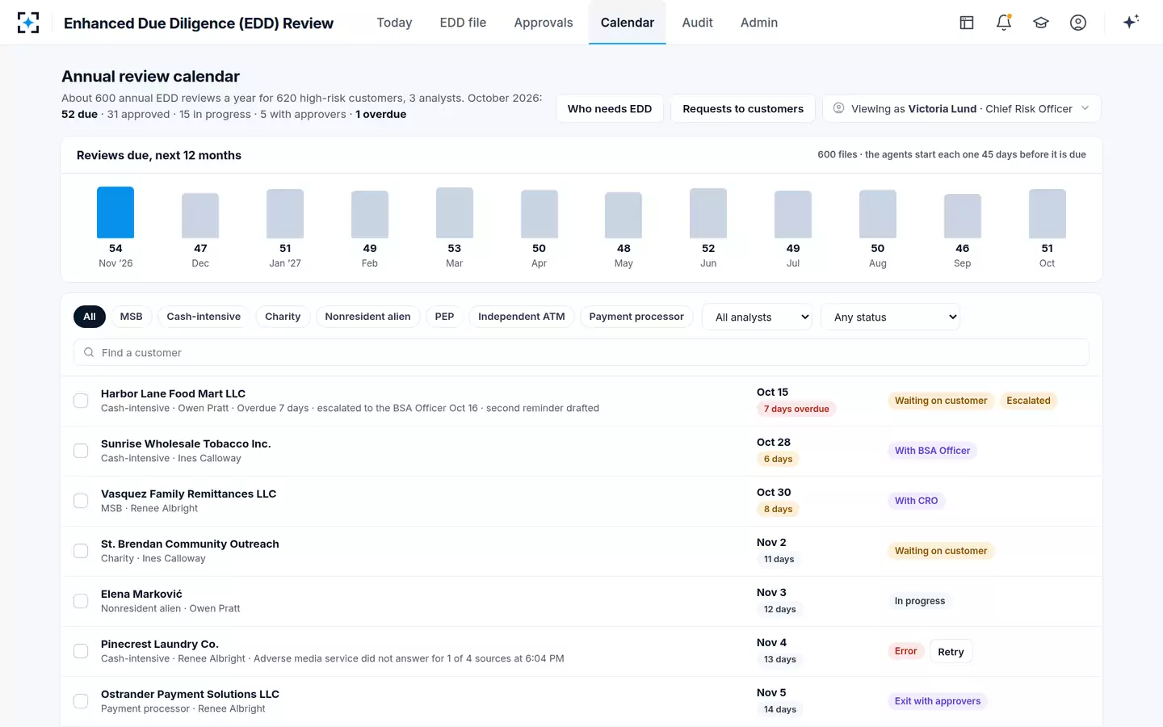Open Requests to customers
This screenshot has height=727, width=1163.
743,109
